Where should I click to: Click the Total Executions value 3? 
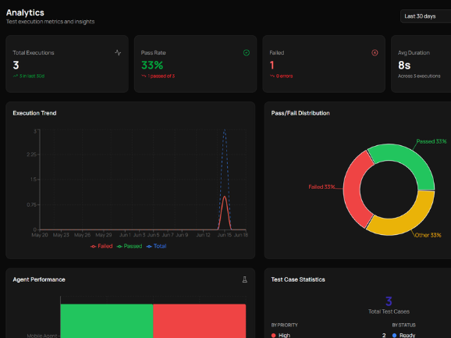click(16, 66)
